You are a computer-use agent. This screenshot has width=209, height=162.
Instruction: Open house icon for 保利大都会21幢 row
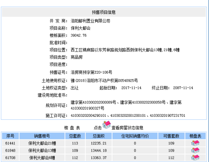195,143
